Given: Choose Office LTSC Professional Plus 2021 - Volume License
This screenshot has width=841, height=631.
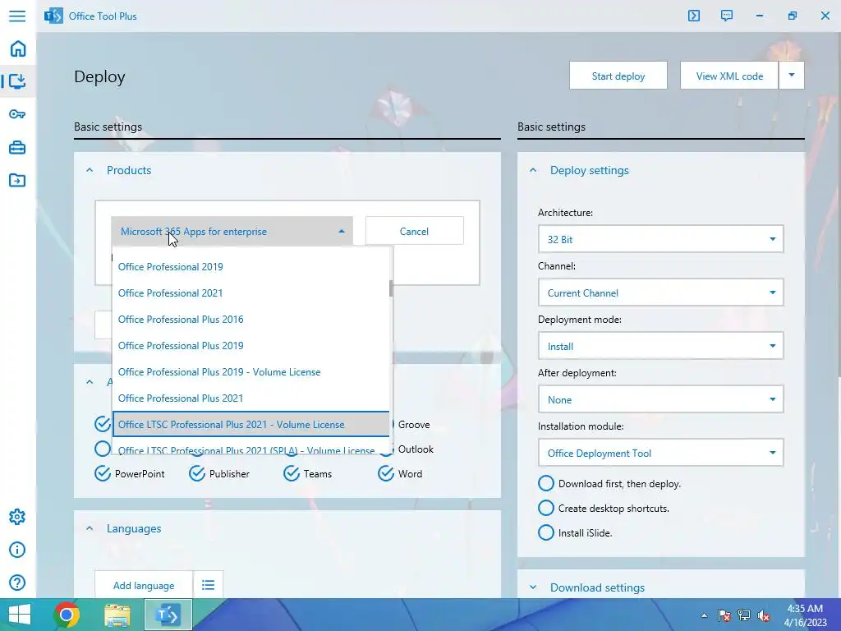Looking at the screenshot, I should point(250,425).
